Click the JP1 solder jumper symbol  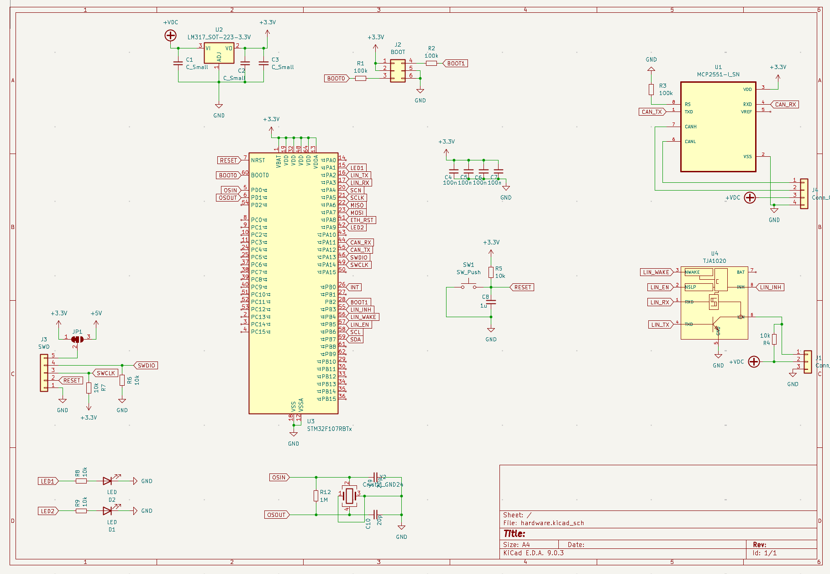(x=77, y=339)
